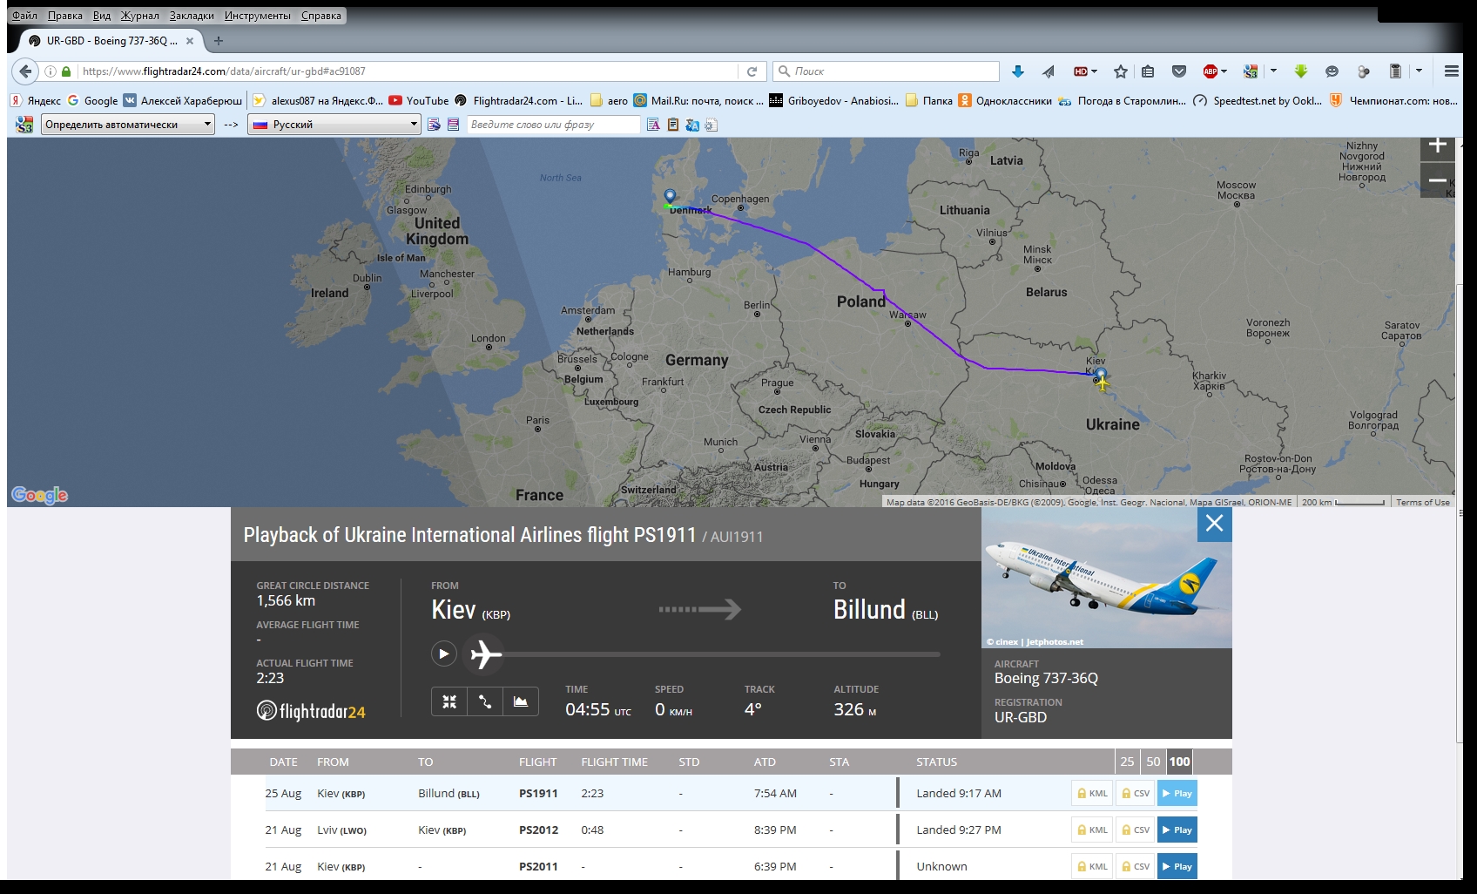Open the Инструменты menu
Screen dimensions: 1477x894
coord(257,16)
